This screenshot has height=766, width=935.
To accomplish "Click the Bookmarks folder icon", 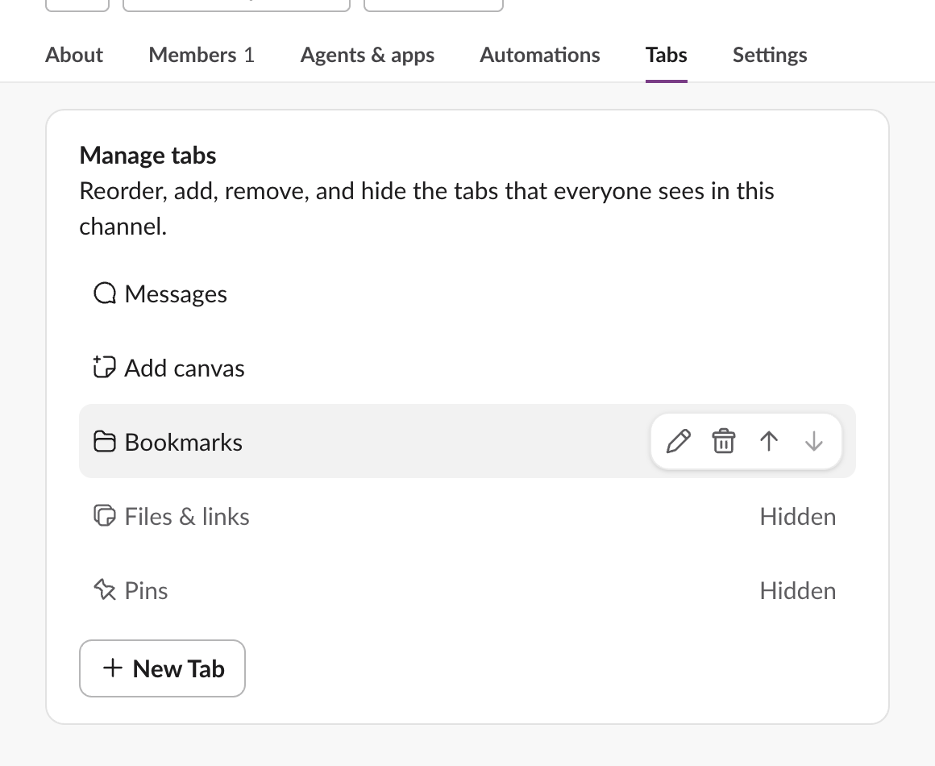I will tap(104, 442).
